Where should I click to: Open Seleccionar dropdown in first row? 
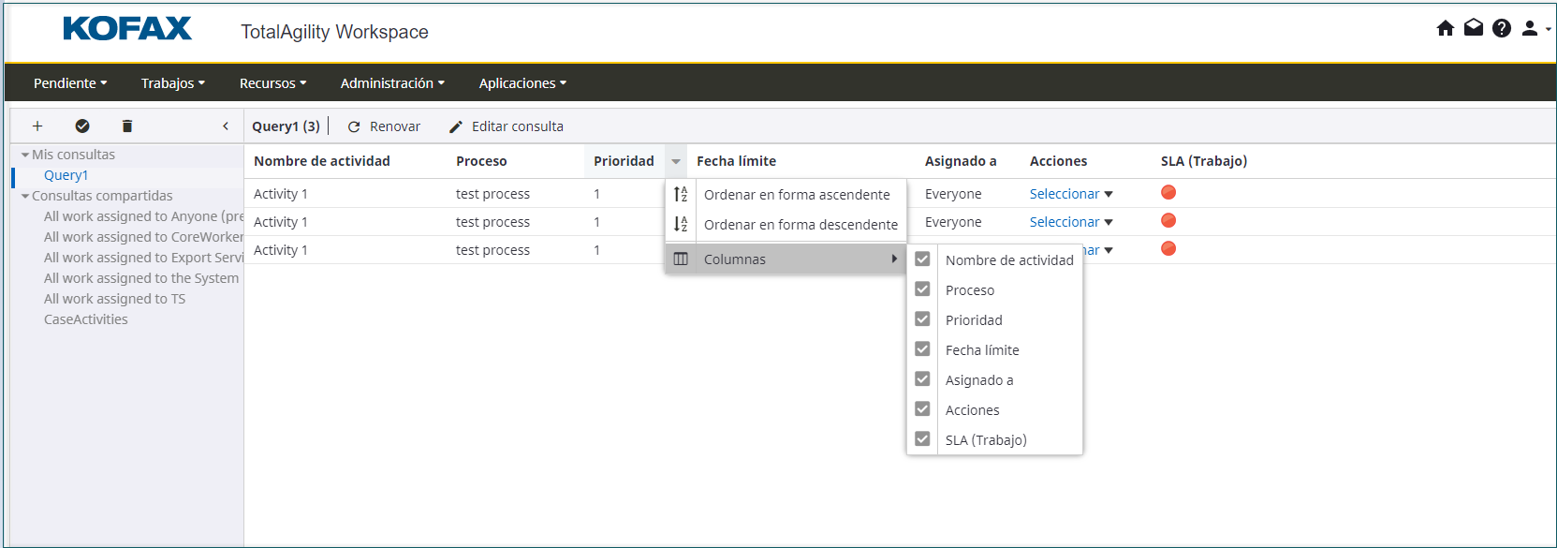tap(1071, 194)
